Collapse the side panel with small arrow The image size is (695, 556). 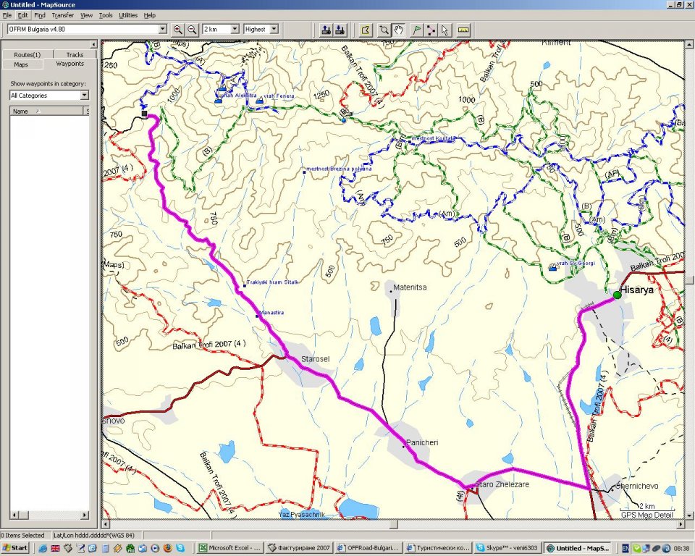click(x=93, y=44)
